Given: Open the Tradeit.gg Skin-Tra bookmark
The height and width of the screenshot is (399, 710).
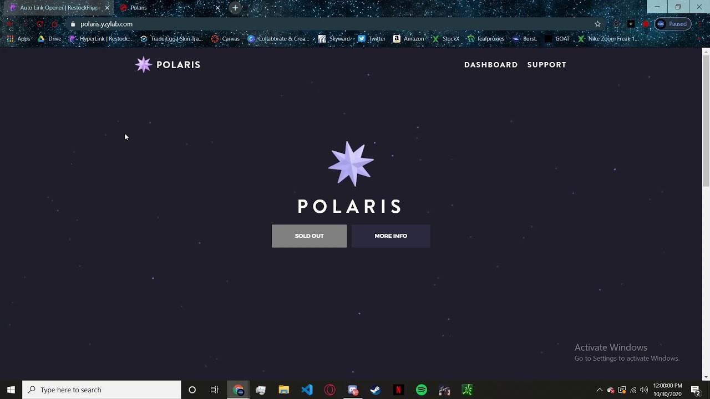Looking at the screenshot, I should pyautogui.click(x=171, y=39).
